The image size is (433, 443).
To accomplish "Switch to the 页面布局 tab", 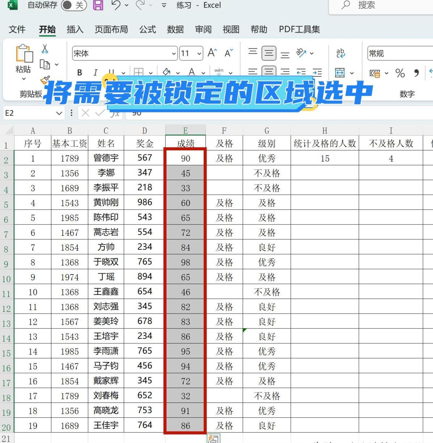I will pos(111,29).
